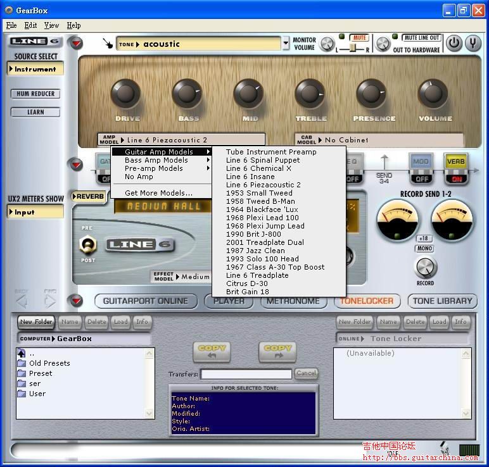The height and width of the screenshot is (467, 489).
Task: Open the Tone Library panel
Action: pyautogui.click(x=442, y=301)
